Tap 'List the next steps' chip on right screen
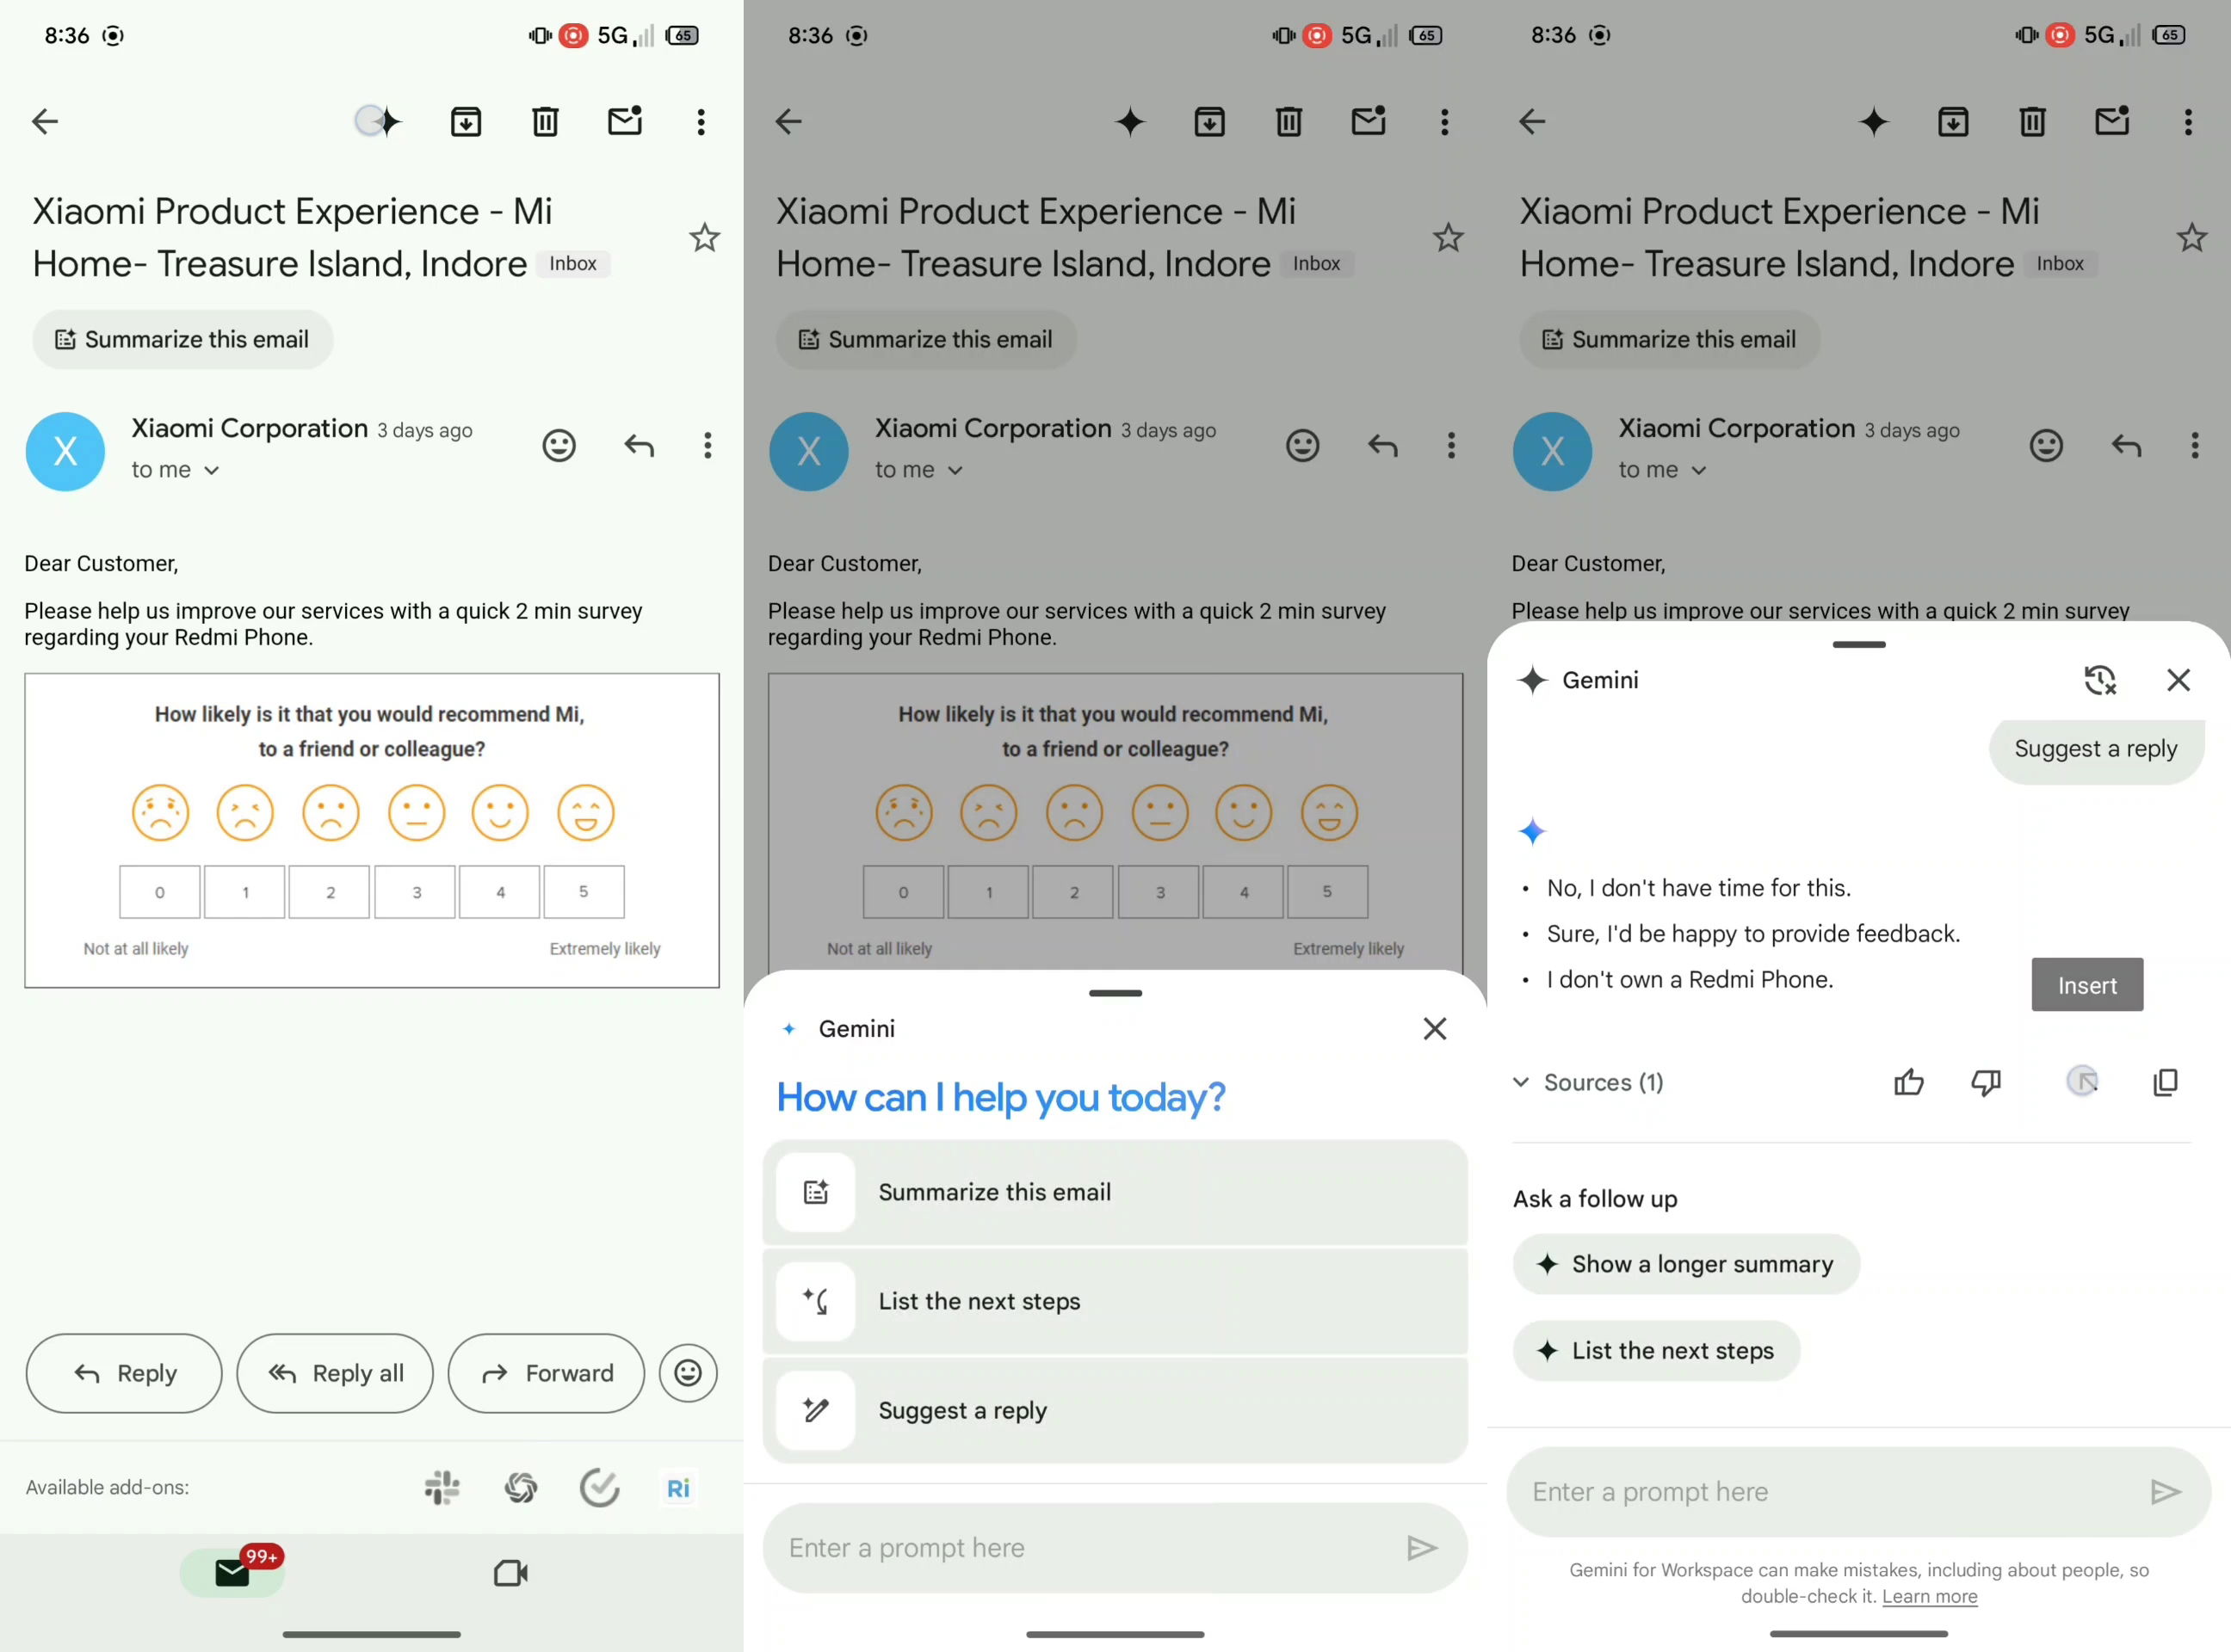The image size is (2231, 1652). (x=1656, y=1351)
